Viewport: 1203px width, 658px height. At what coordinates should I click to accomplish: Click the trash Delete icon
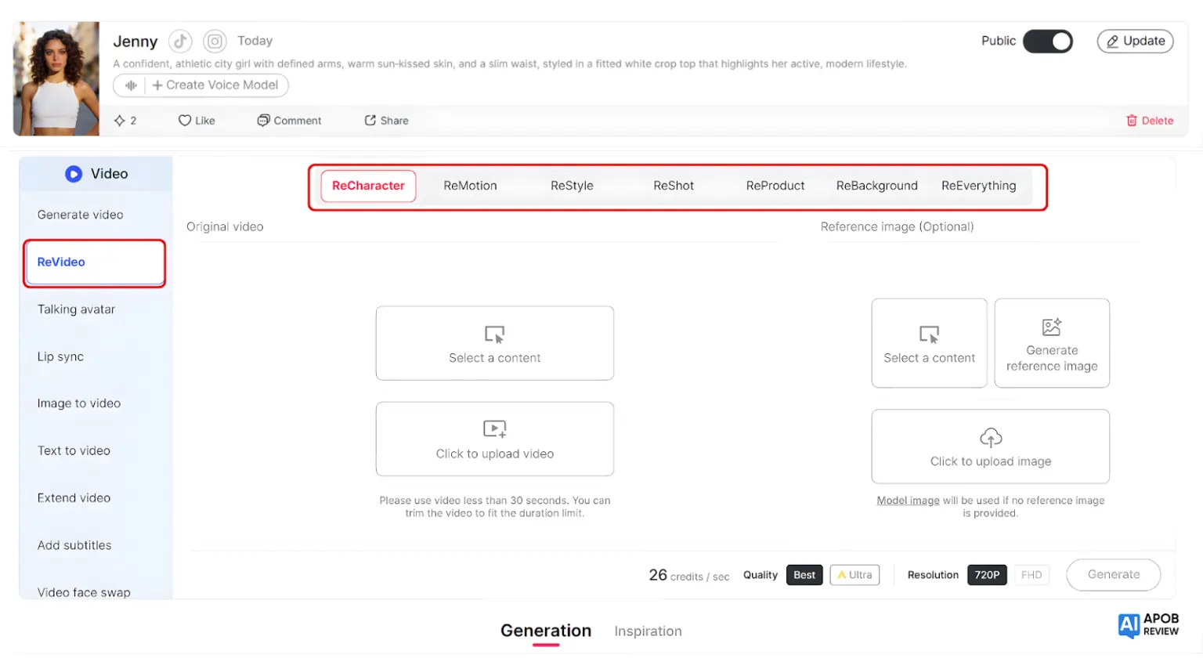[1131, 121]
